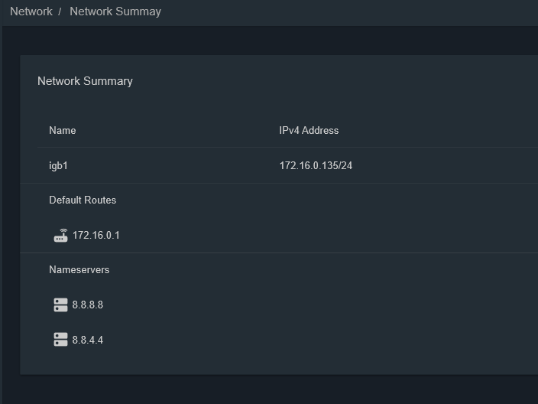Viewport: 538px width, 404px height.
Task: Click inside the Nameservers section area
Action: 279,314
